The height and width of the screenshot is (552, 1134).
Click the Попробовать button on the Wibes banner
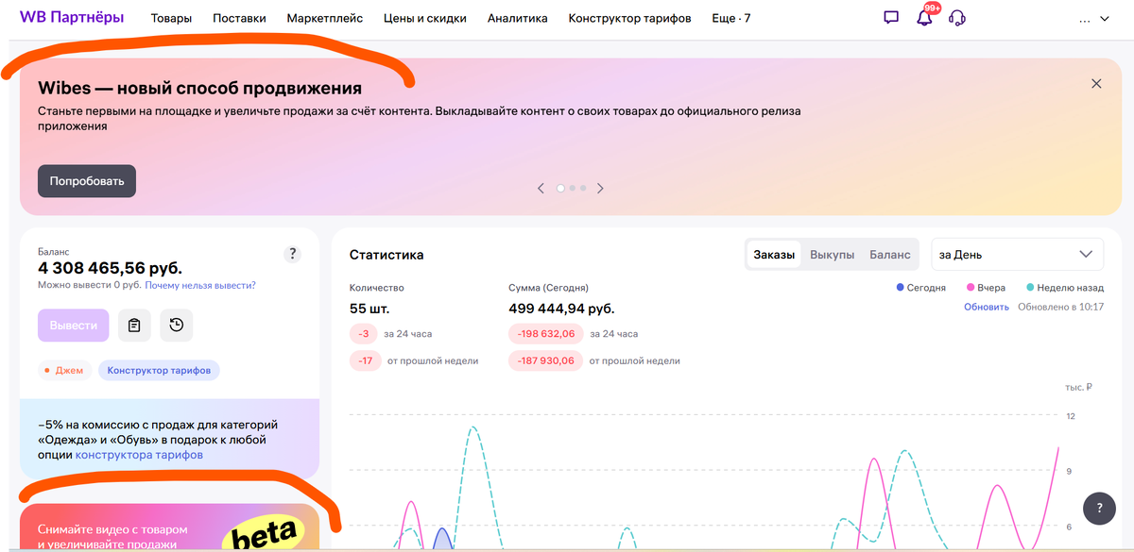tap(86, 180)
